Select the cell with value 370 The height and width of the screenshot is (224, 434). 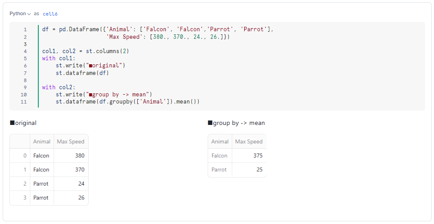(71, 170)
